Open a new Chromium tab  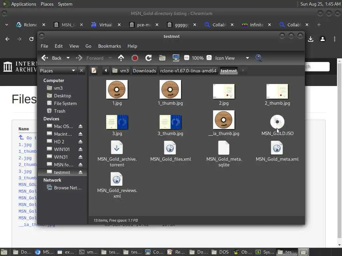coord(319,25)
